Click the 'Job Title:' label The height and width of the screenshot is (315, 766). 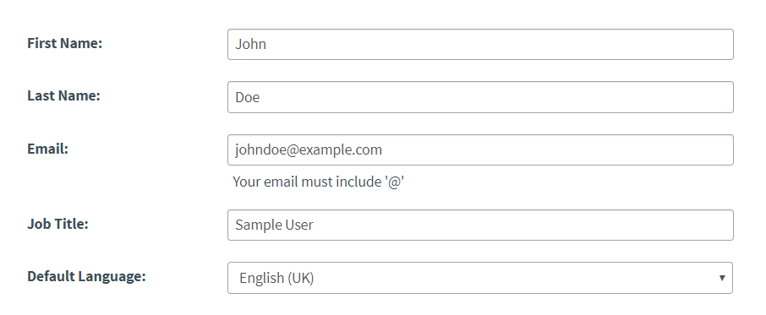click(x=57, y=224)
